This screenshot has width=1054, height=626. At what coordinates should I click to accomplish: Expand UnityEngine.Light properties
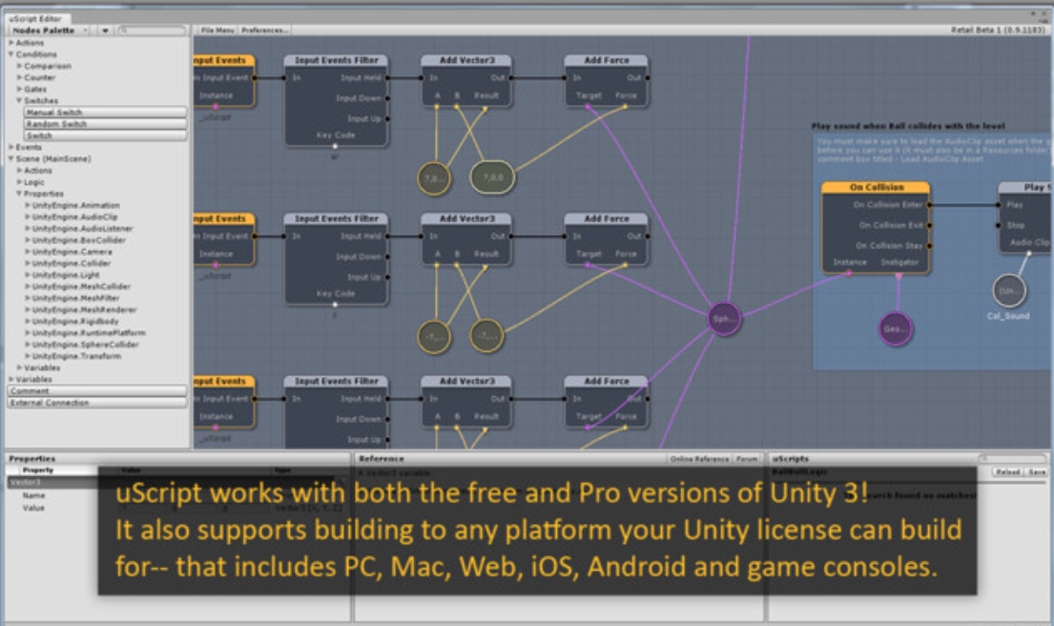click(28, 274)
